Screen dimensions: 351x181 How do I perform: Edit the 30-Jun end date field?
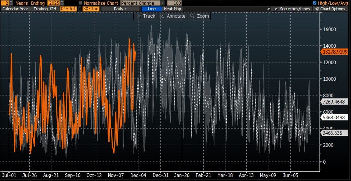point(91,9)
